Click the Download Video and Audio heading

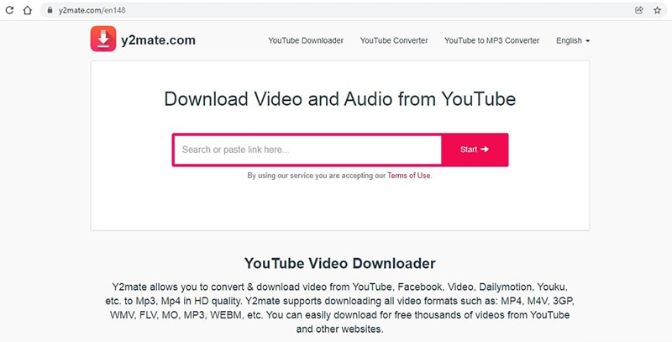(x=340, y=99)
